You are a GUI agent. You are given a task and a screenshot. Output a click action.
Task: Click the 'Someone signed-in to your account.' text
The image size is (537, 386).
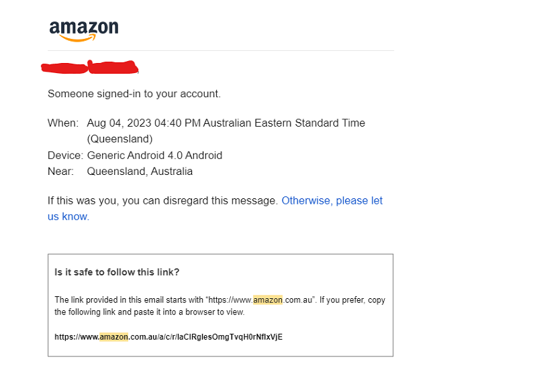tap(134, 94)
